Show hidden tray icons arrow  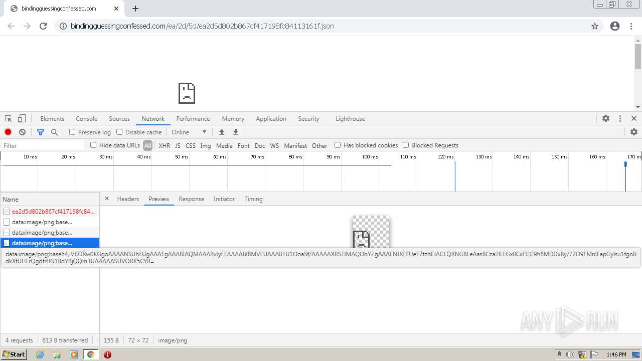[559, 354]
